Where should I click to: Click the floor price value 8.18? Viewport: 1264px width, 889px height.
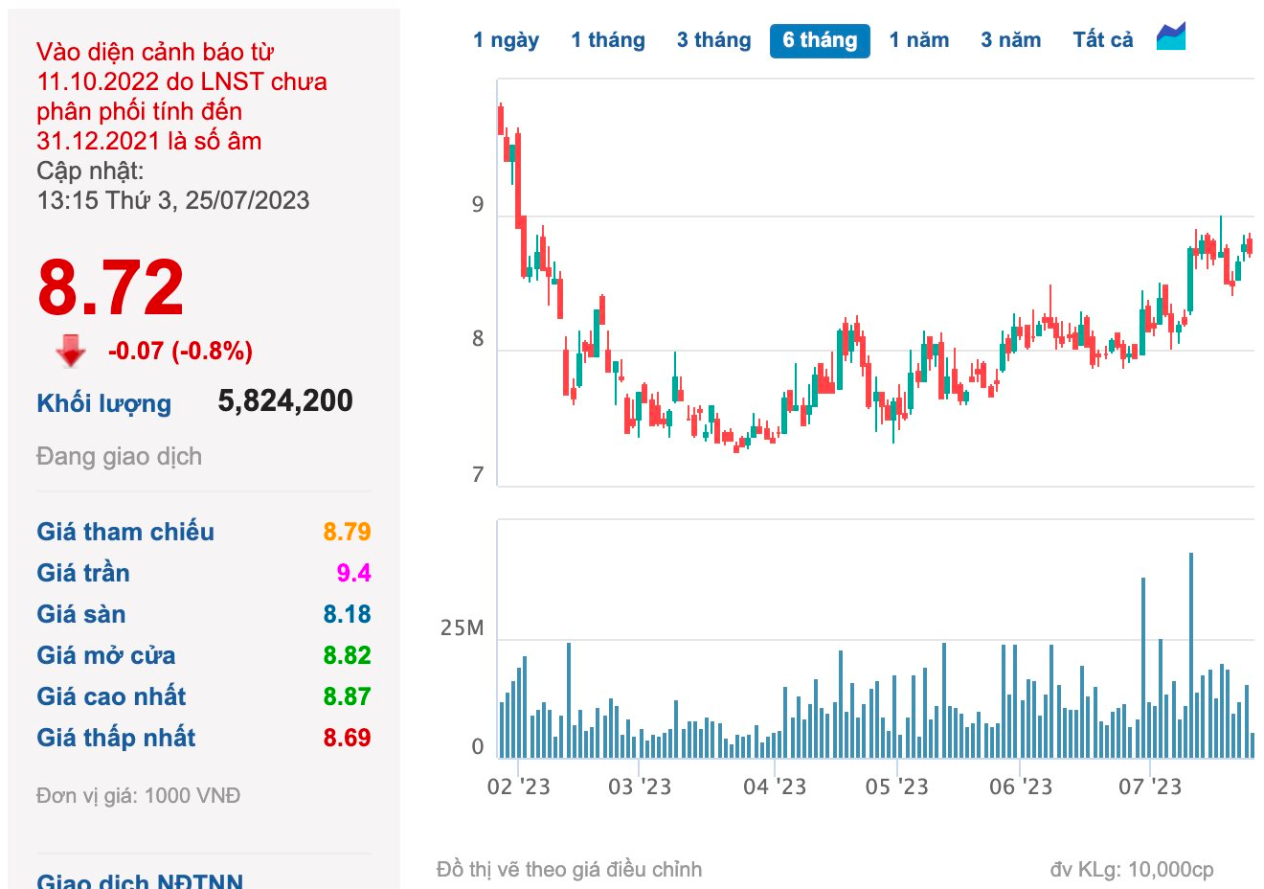tap(347, 614)
